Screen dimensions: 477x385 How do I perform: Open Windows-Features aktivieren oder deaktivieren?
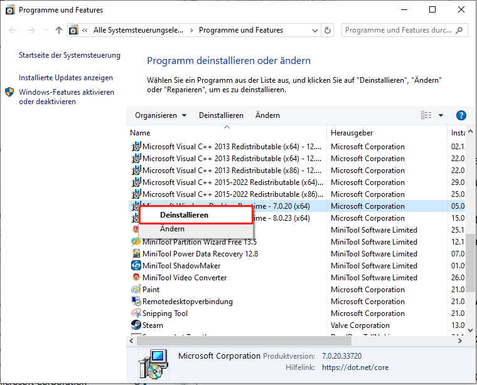point(67,97)
